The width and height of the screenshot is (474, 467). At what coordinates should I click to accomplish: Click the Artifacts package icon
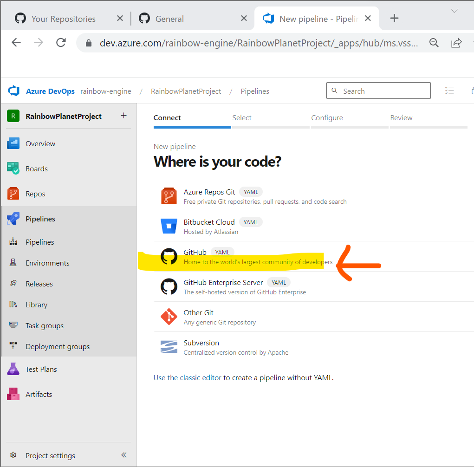pos(13,394)
